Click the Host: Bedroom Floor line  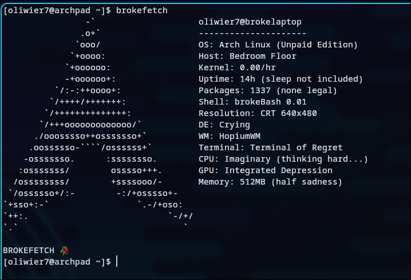(x=247, y=56)
